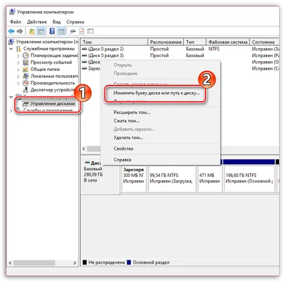The width and height of the screenshot is (285, 282).
Task: Click the blue Help question mark icon
Action: tap(52, 31)
